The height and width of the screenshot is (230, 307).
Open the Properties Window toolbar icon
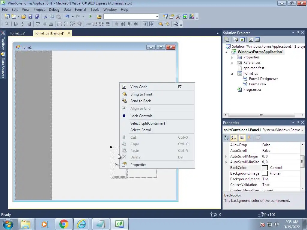pos(172,17)
